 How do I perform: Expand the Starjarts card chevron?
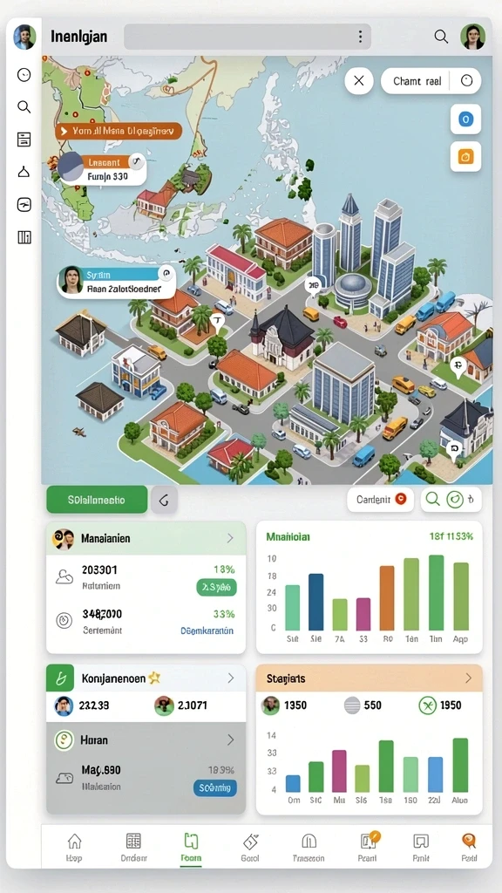click(x=468, y=678)
